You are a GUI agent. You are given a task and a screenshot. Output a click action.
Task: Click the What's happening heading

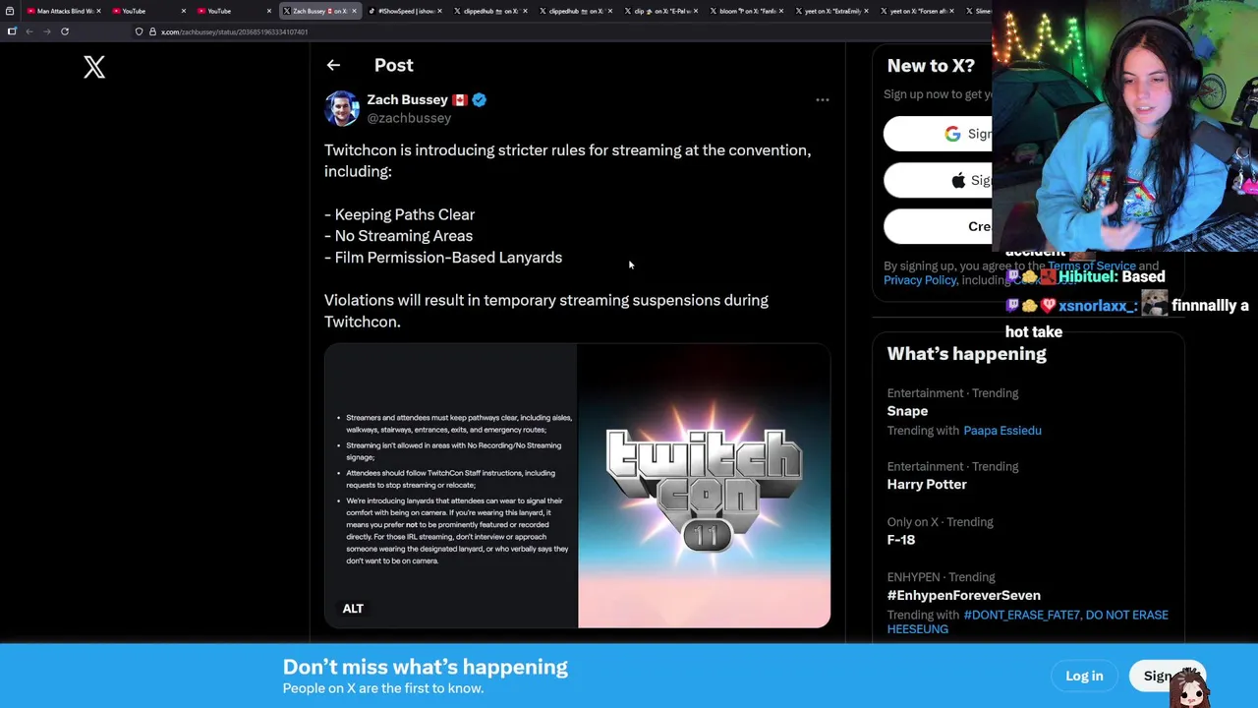pyautogui.click(x=966, y=354)
